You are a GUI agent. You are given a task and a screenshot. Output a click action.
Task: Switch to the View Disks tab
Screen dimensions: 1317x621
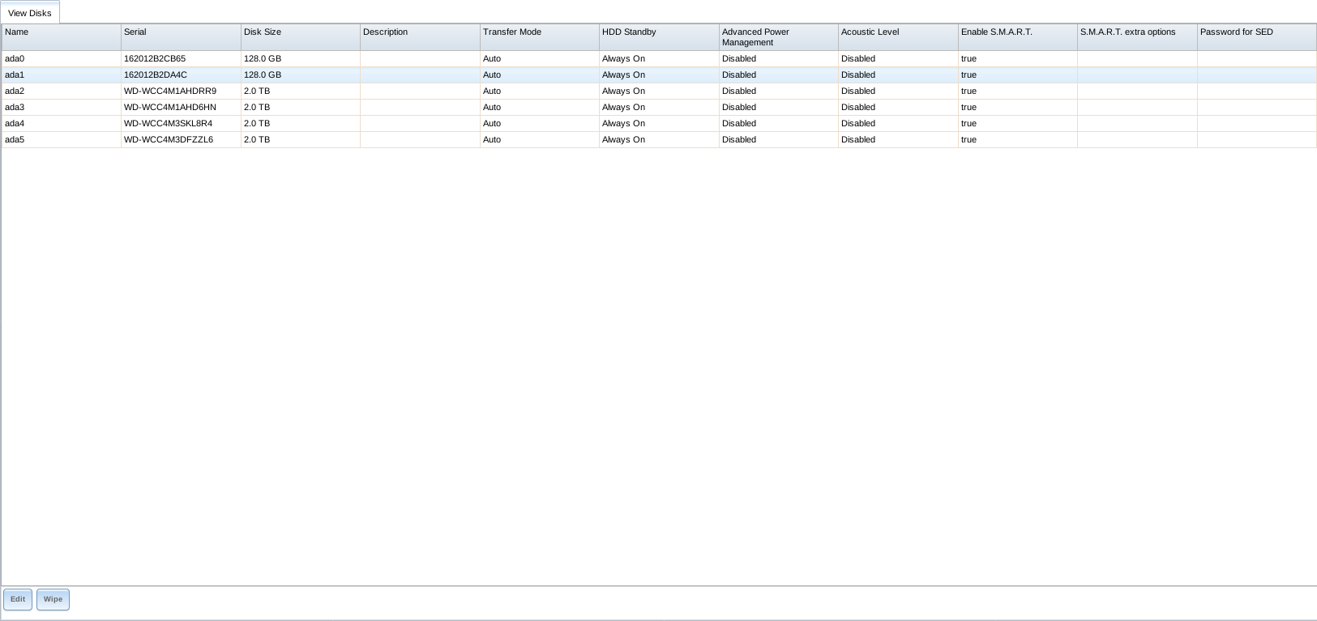coord(30,13)
